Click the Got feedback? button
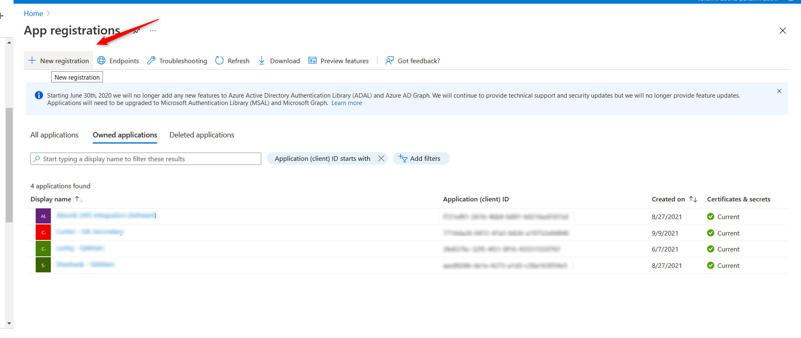This screenshot has height=338, width=801. point(413,61)
